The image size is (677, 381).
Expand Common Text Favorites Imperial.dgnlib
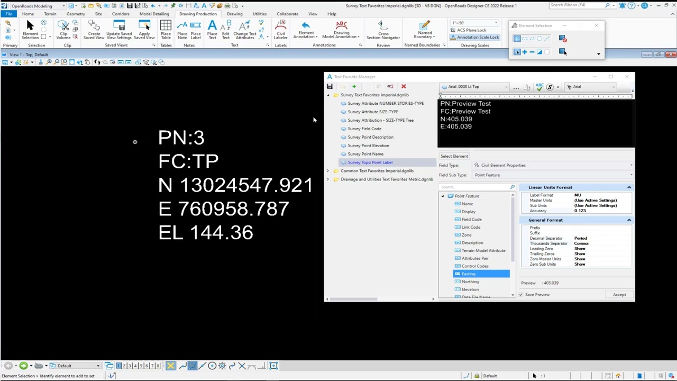328,171
